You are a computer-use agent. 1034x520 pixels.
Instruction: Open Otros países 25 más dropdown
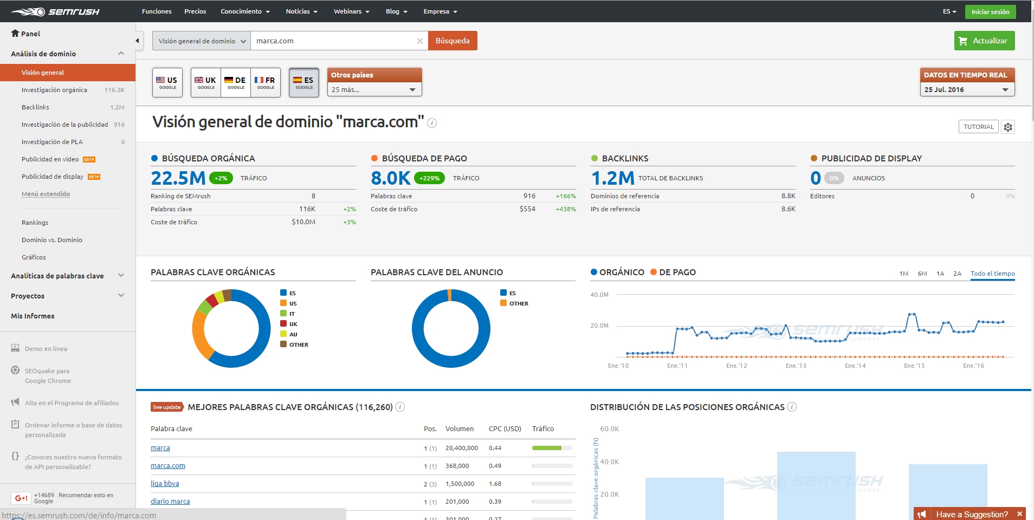pos(374,89)
